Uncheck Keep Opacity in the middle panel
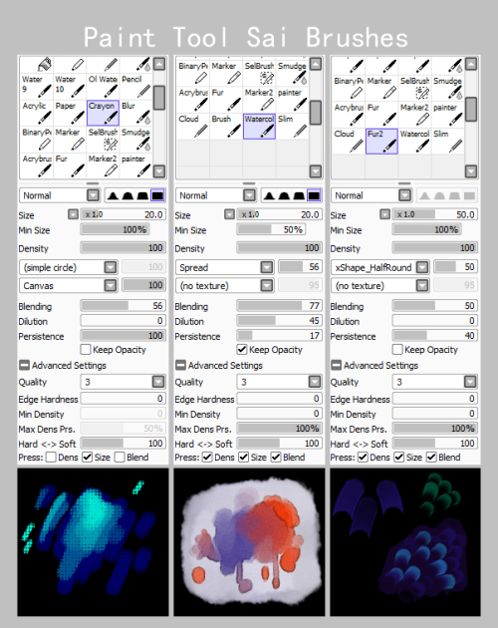This screenshot has height=628, width=498. coord(241,350)
